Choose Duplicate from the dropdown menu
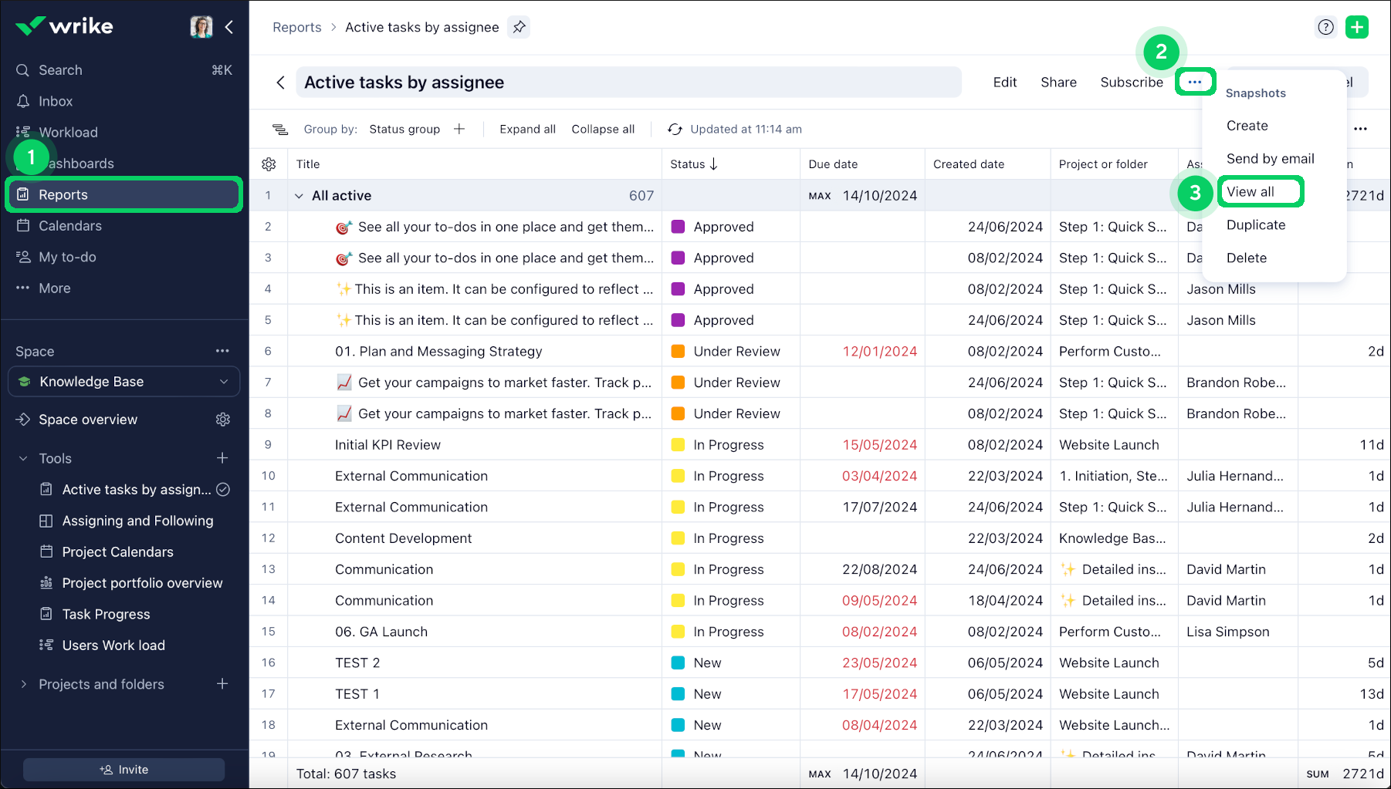The image size is (1391, 789). point(1255,225)
